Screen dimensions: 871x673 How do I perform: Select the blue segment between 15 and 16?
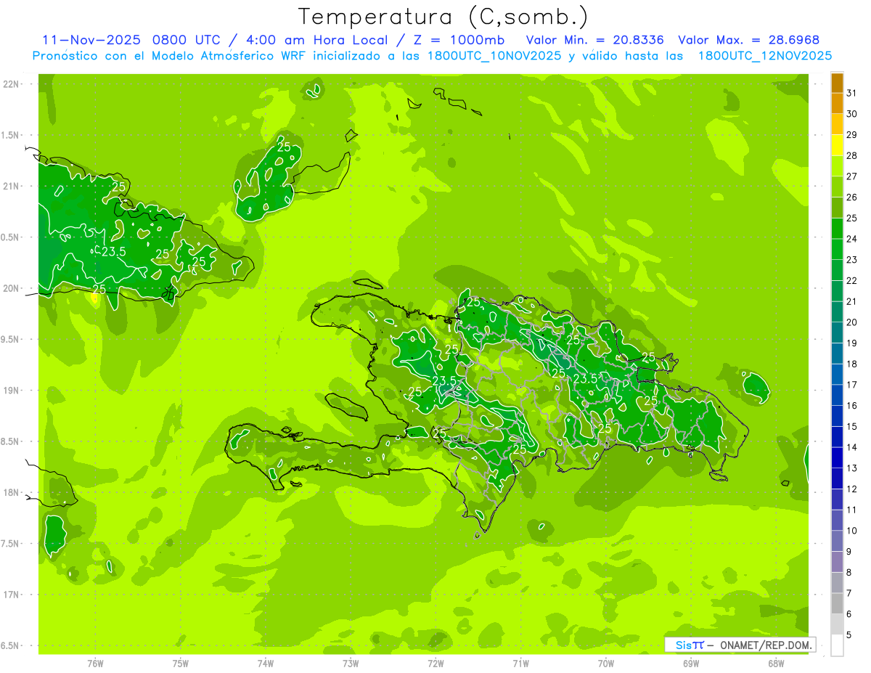tap(837, 417)
